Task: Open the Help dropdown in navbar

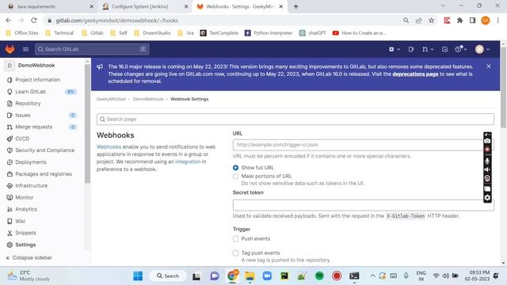Action: [x=461, y=49]
